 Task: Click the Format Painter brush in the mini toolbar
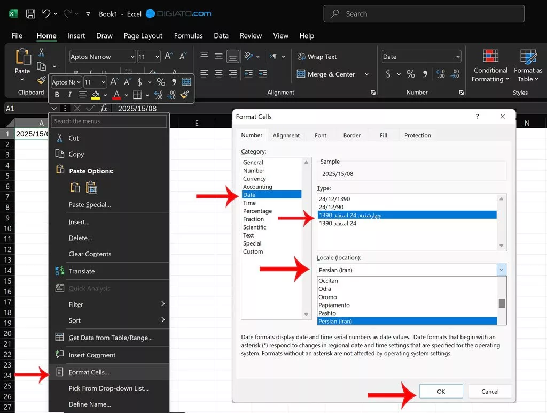coord(184,95)
